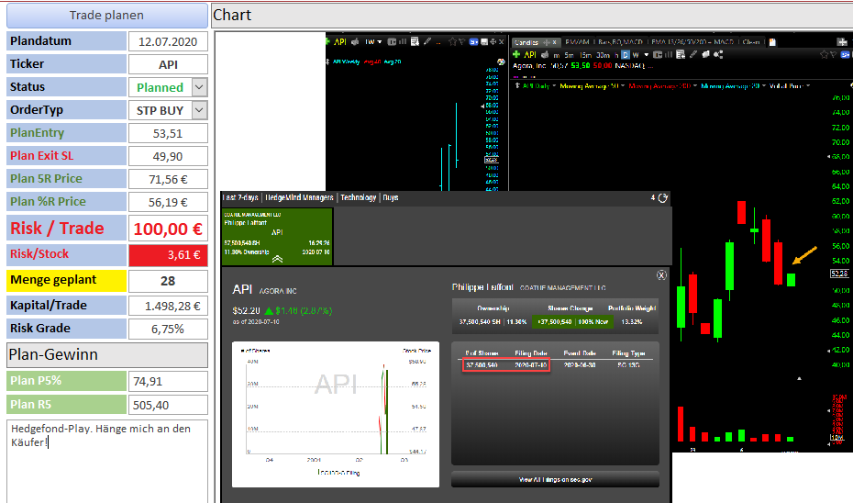Select the Technology filter tab
The image size is (853, 503).
click(x=358, y=197)
